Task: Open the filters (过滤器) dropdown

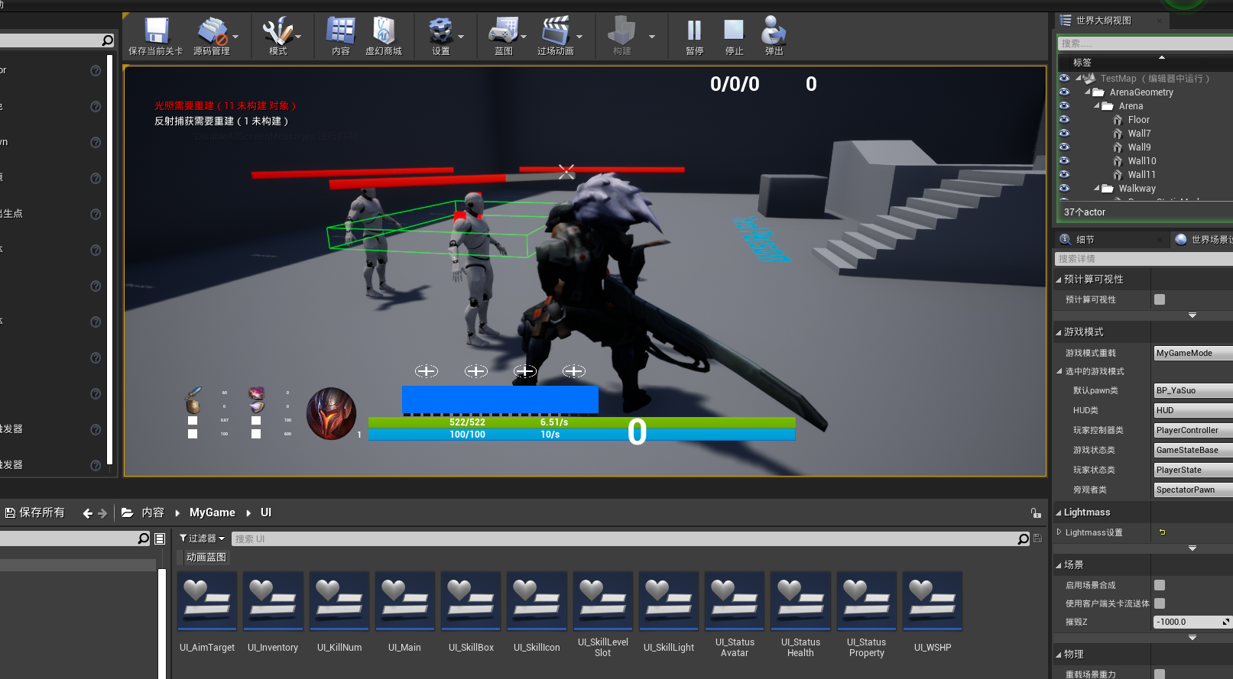Action: pyautogui.click(x=203, y=538)
